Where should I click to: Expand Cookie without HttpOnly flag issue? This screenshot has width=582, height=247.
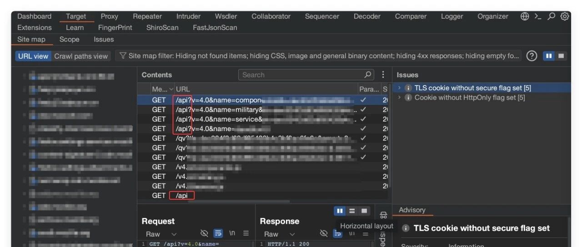coord(399,97)
